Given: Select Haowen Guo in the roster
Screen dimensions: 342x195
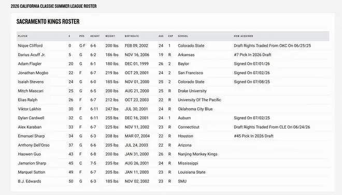Looking at the screenshot, I should point(29,154).
